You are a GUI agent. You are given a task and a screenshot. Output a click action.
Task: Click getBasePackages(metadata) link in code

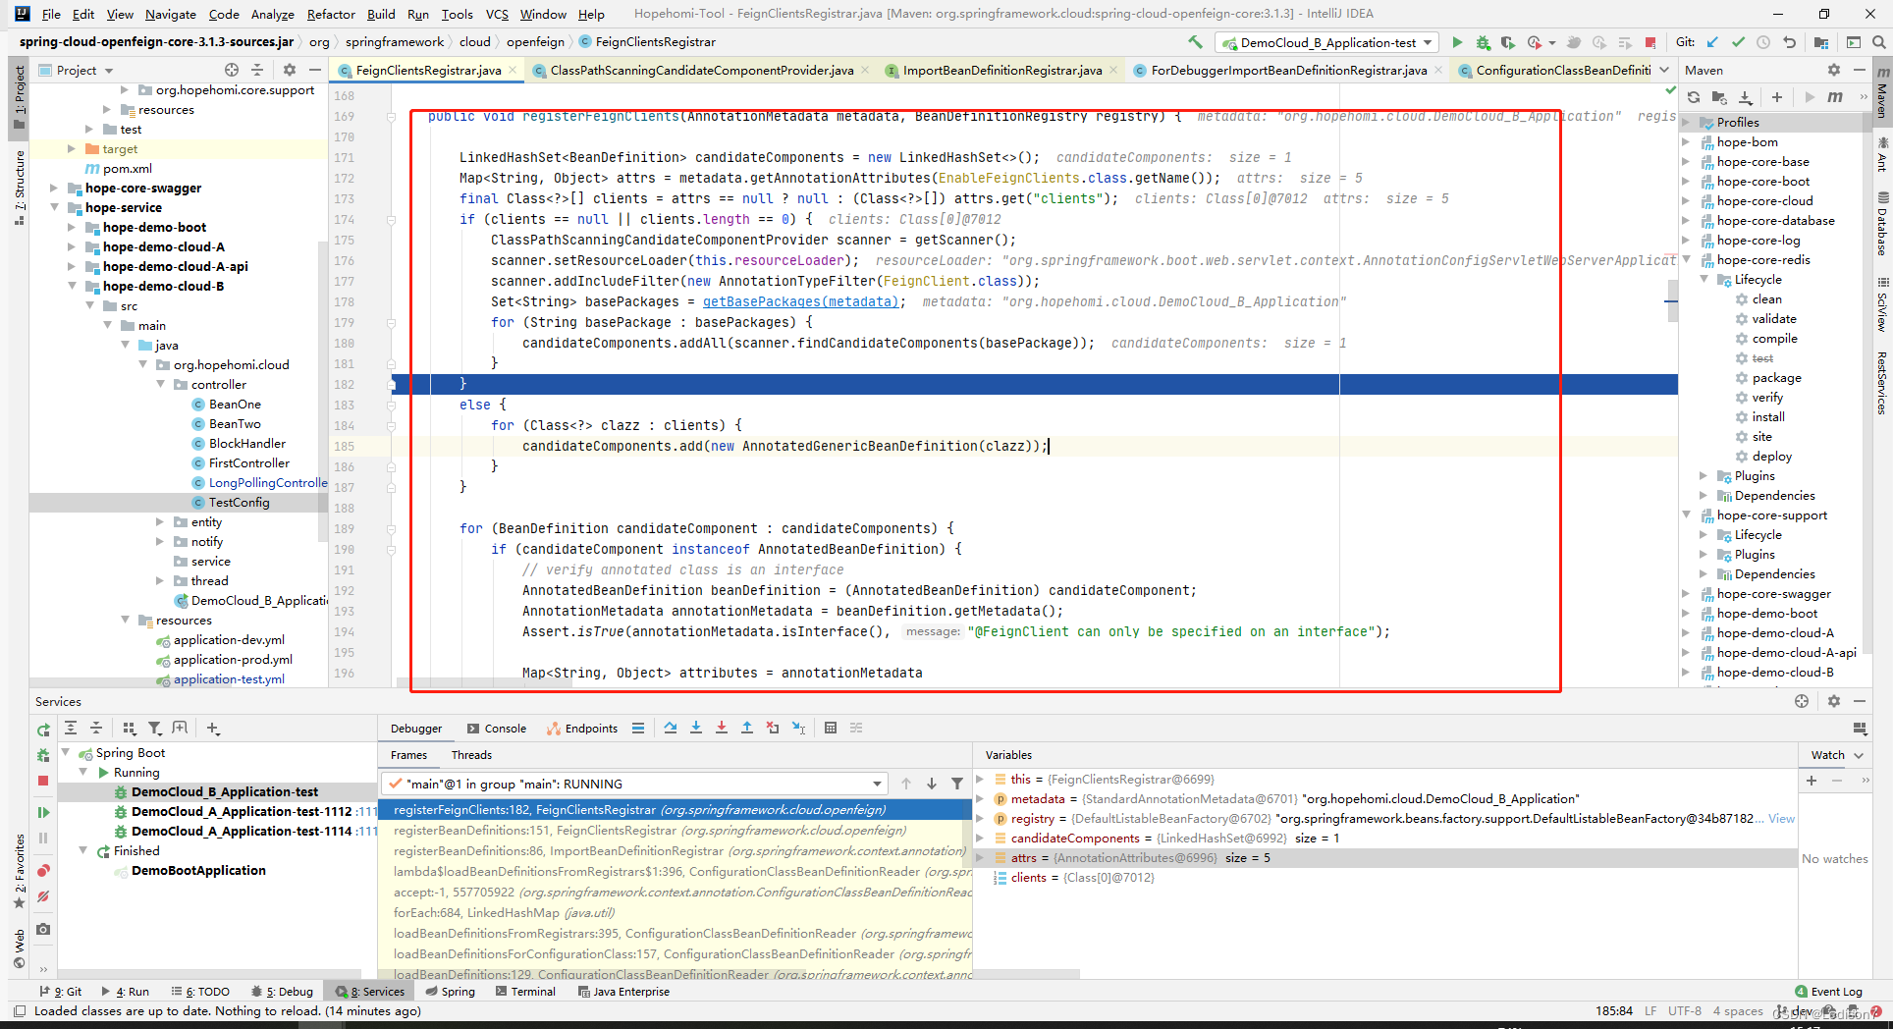[800, 301]
